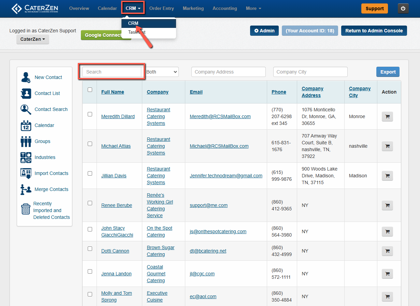The height and width of the screenshot is (306, 420).
Task: Click the Company Address input
Action: [x=229, y=72]
